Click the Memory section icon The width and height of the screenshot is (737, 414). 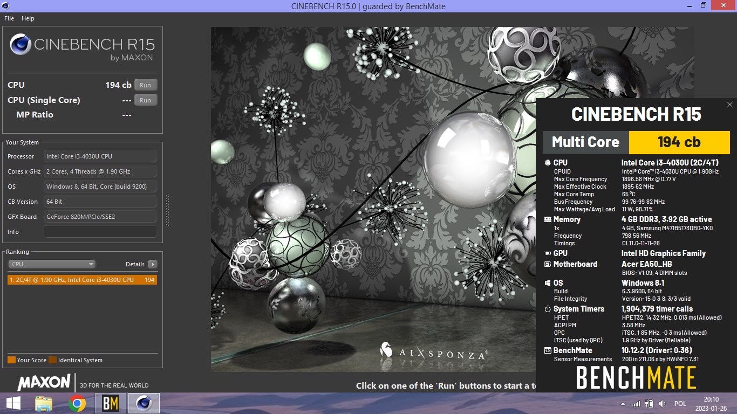coord(548,219)
